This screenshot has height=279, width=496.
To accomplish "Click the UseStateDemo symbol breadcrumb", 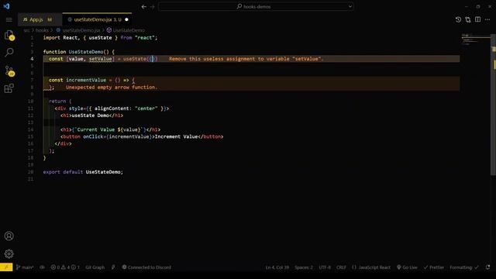I will pyautogui.click(x=126, y=30).
